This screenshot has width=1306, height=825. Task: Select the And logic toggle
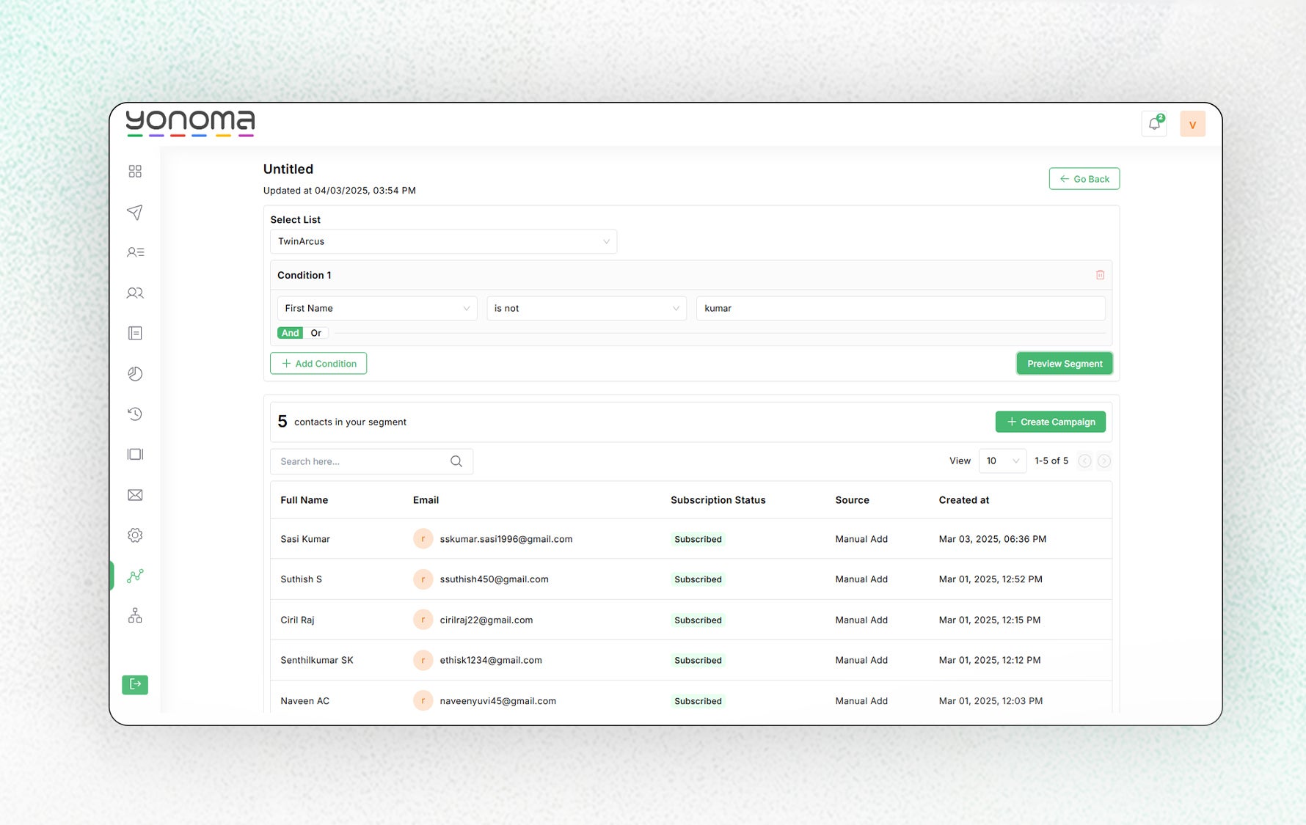pyautogui.click(x=291, y=333)
